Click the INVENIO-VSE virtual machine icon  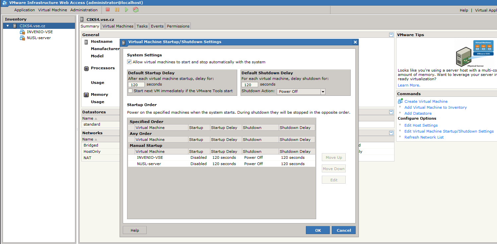(x=22, y=32)
